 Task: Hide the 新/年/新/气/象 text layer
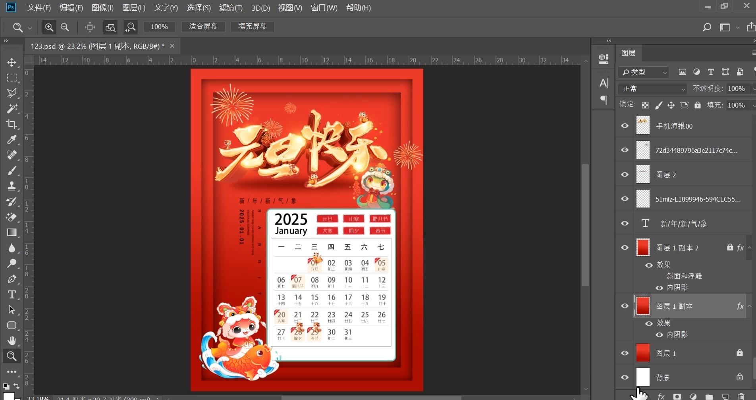tap(625, 223)
